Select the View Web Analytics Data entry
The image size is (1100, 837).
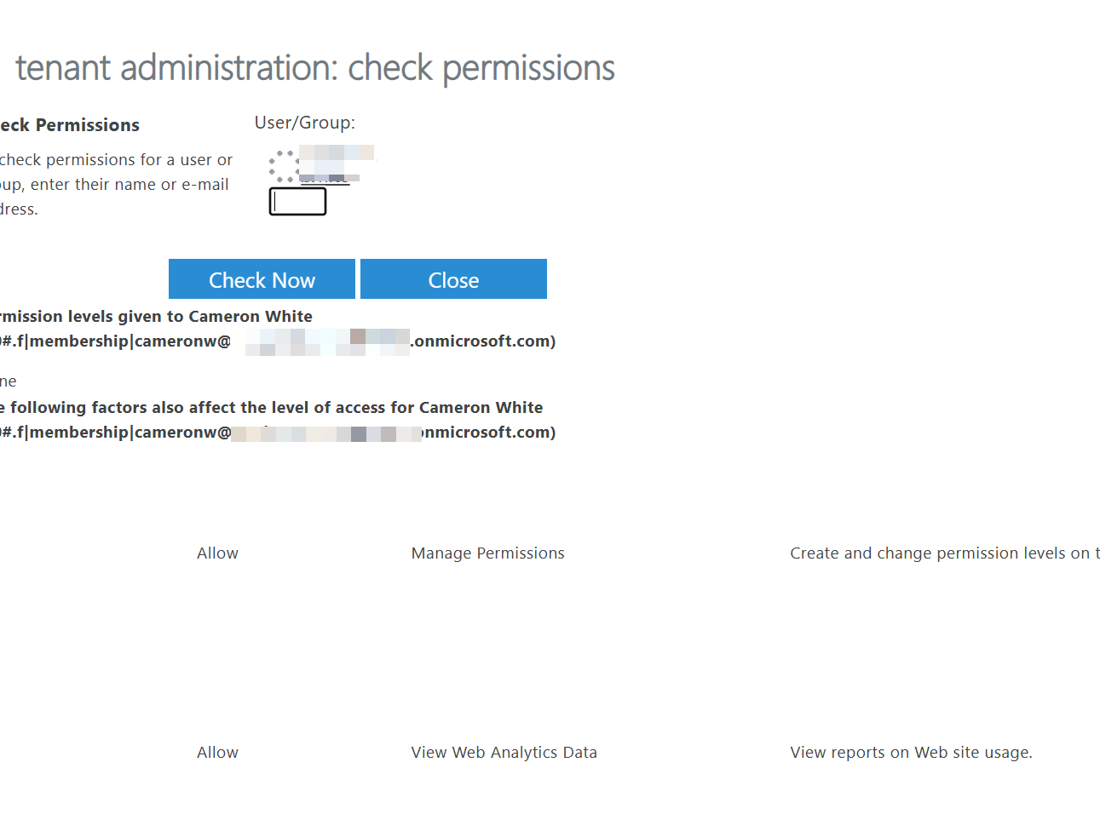pyautogui.click(x=504, y=752)
